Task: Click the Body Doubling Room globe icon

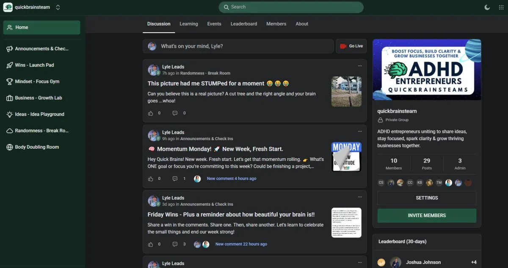Action: click(9, 147)
